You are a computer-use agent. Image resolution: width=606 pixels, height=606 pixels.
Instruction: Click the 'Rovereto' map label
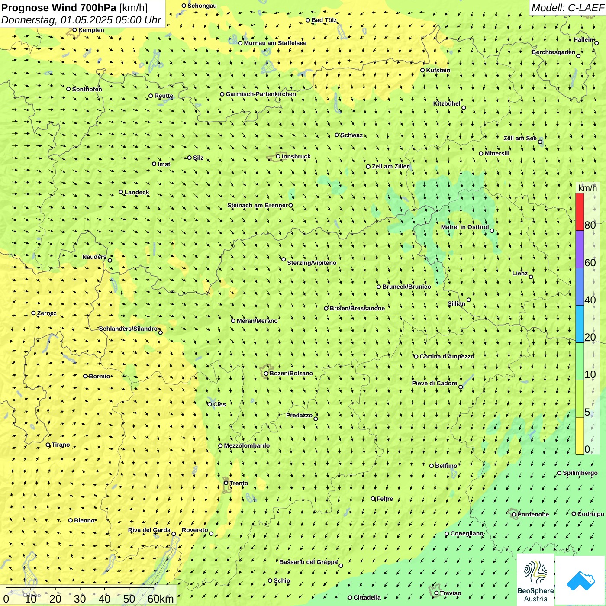pos(195,530)
